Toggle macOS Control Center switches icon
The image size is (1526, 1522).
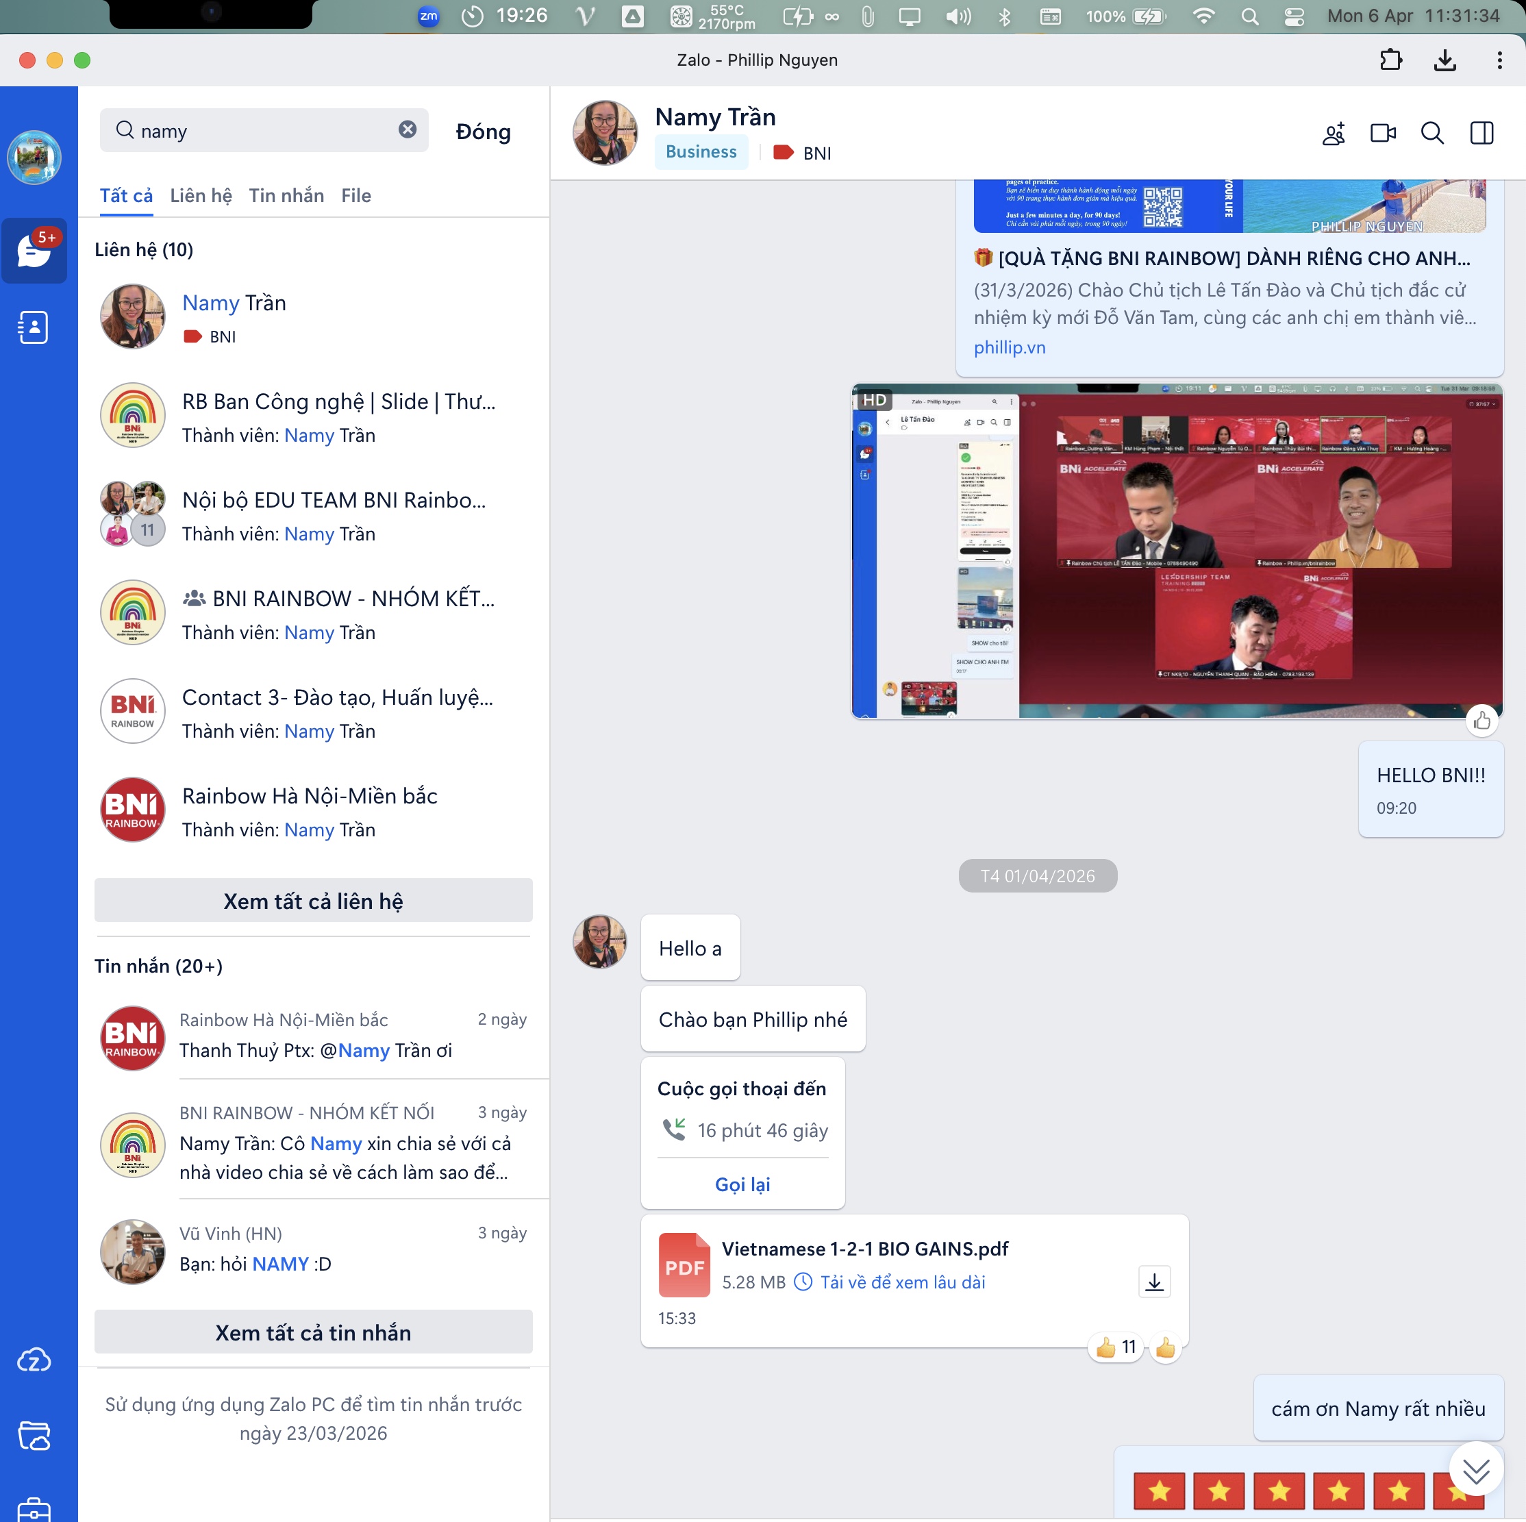(x=1294, y=16)
